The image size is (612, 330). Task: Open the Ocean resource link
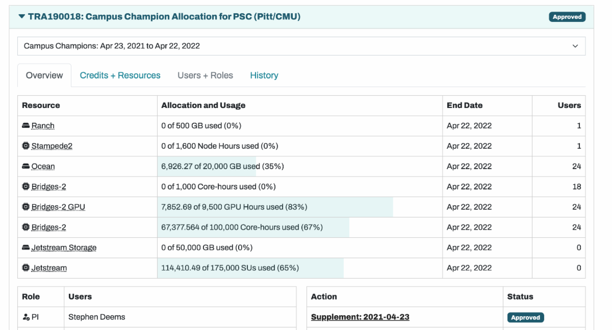(x=43, y=167)
